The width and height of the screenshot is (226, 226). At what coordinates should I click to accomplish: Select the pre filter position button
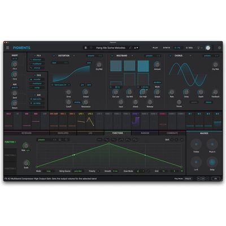tap(82, 85)
